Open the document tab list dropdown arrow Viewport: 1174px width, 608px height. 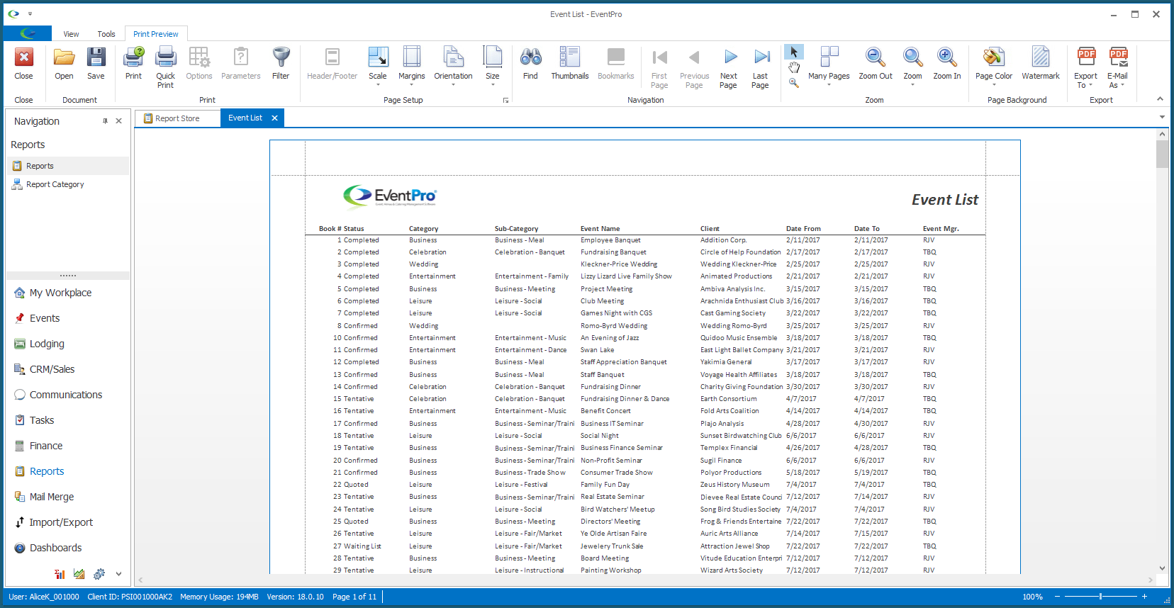1162,118
